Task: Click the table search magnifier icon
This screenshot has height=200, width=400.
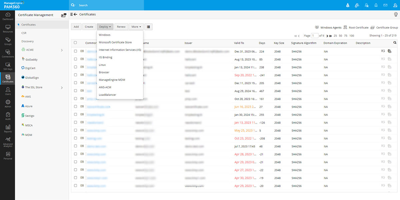Action: (395, 43)
